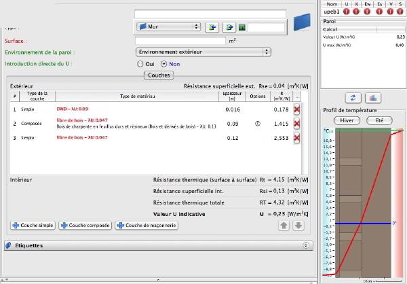This screenshot has height=284, width=407.
Task: Delete layer 3 fibre de bois red cross
Action: [x=296, y=138]
